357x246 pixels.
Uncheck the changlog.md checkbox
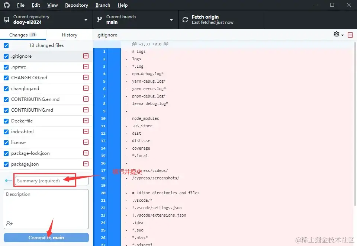point(6,89)
